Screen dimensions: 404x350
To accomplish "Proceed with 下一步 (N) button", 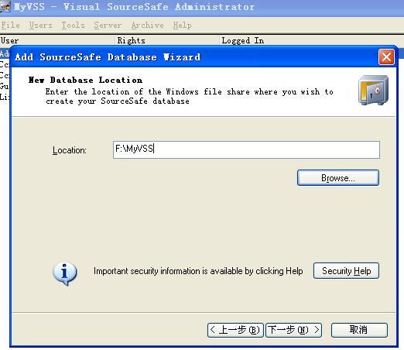I will 293,330.
